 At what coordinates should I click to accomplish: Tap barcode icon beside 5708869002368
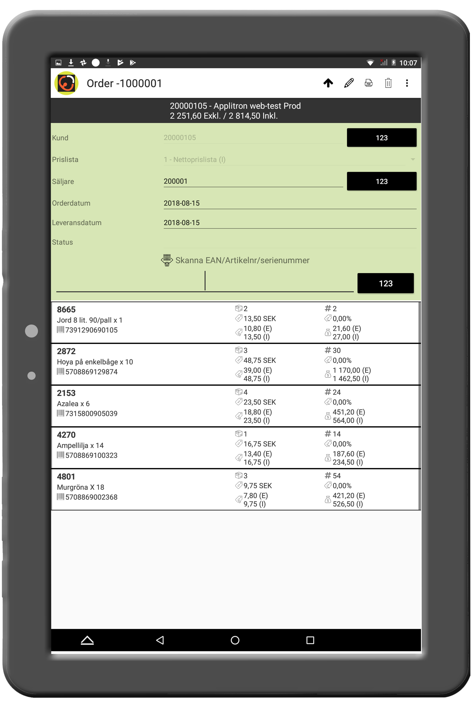click(x=60, y=496)
